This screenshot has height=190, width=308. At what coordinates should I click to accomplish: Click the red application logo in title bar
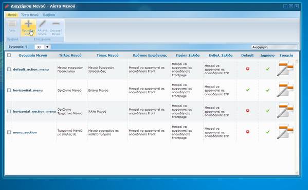tap(7, 6)
